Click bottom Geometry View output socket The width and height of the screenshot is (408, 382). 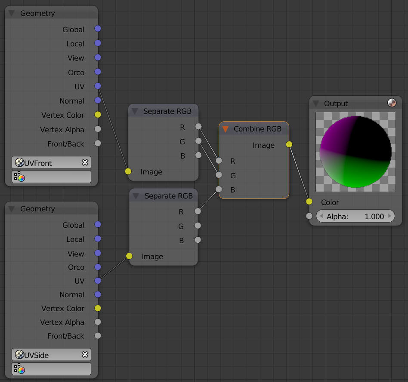pyautogui.click(x=98, y=253)
